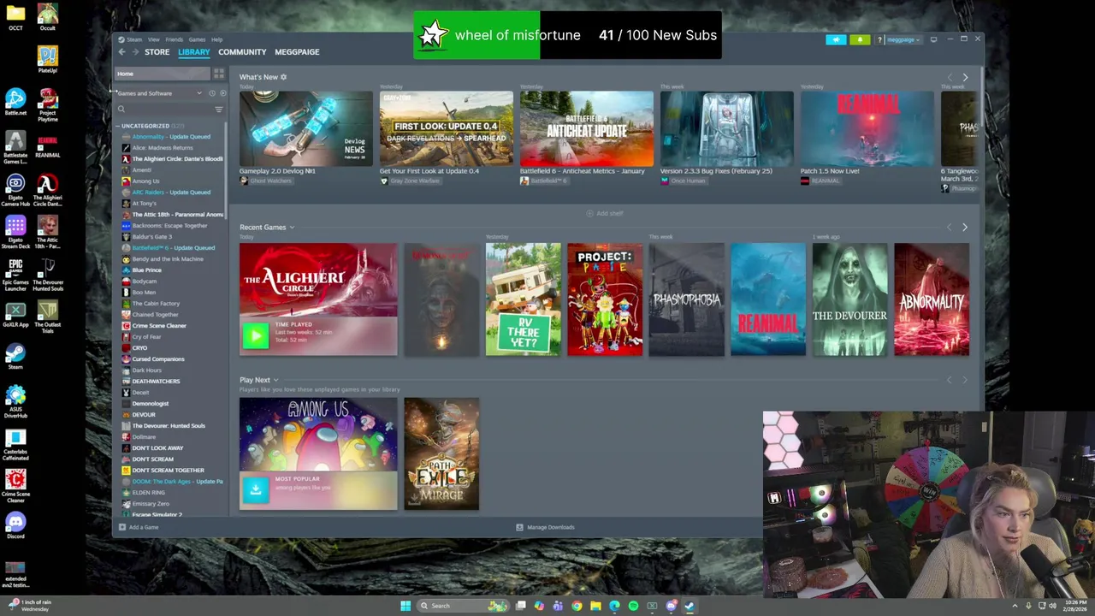Viewport: 1095px width, 616px height.
Task: Click the recent activity clock filter
Action: (x=212, y=93)
